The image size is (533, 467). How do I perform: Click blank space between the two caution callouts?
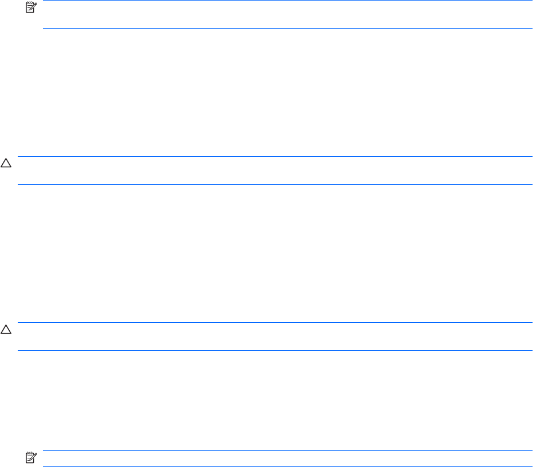267,254
